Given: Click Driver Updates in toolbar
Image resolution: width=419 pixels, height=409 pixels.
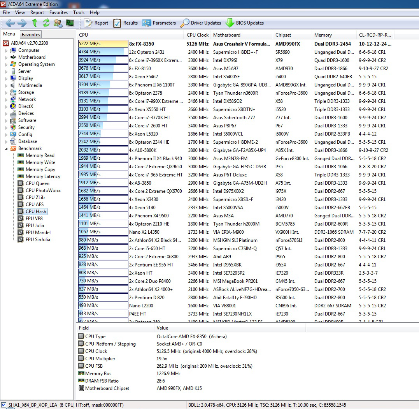Looking at the screenshot, I should coord(201,23).
